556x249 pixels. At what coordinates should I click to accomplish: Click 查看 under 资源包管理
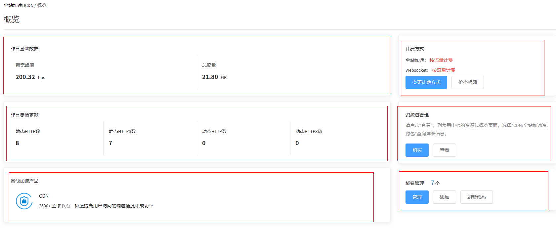[444, 150]
